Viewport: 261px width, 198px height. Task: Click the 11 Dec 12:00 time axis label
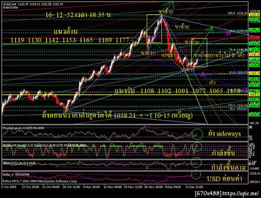coord(194,187)
